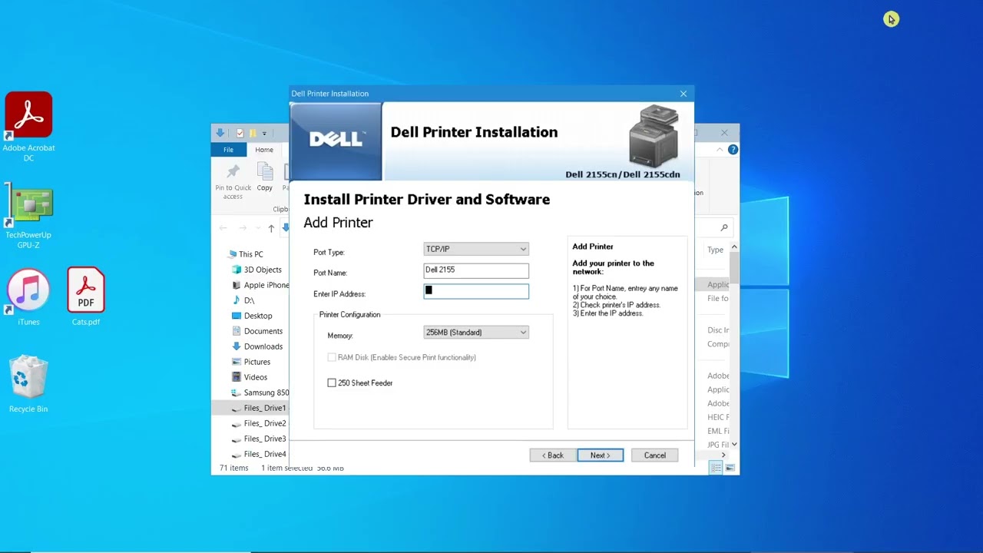
Task: Close the Dell Printer Installation dialog
Action: 683,94
